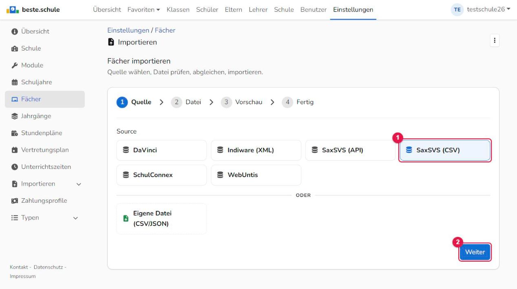
Task: Click the Vertretungsplan calendar icon
Action: (15, 150)
